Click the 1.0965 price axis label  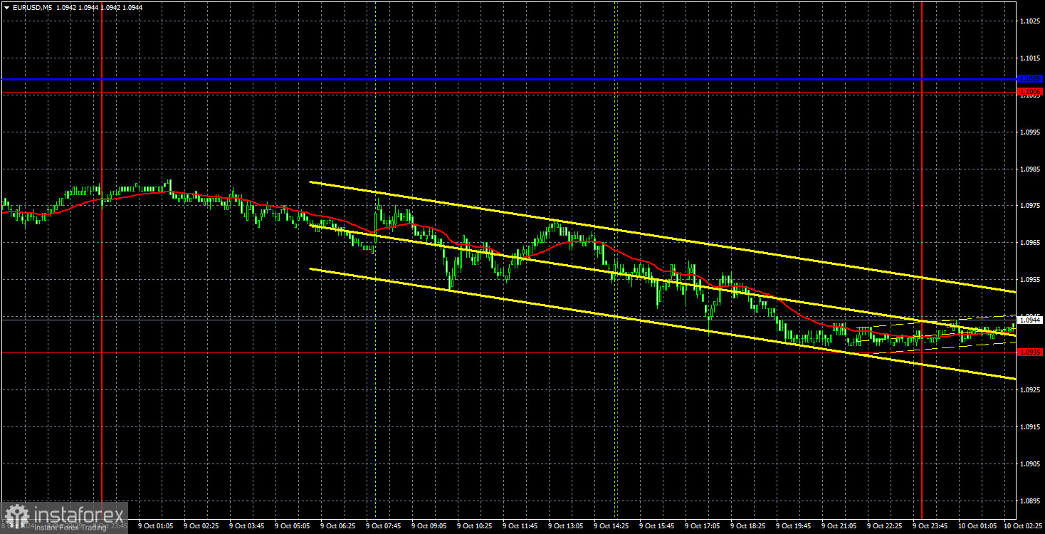click(x=1030, y=243)
